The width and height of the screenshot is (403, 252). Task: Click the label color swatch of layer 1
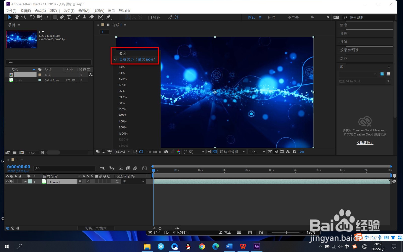pos(30,181)
